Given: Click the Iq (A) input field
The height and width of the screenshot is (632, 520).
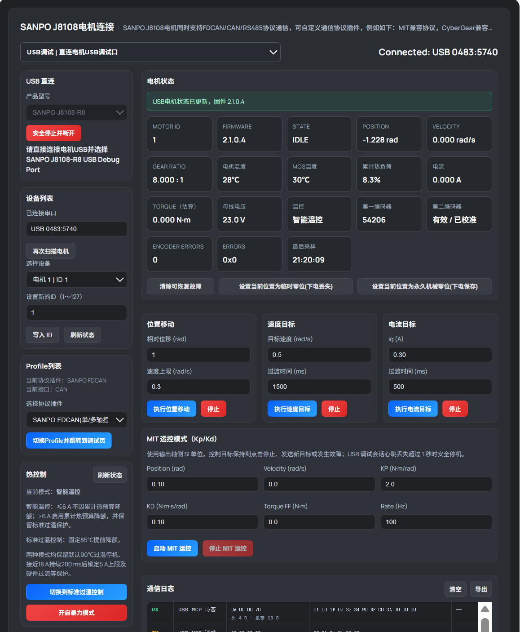Looking at the screenshot, I should (440, 355).
